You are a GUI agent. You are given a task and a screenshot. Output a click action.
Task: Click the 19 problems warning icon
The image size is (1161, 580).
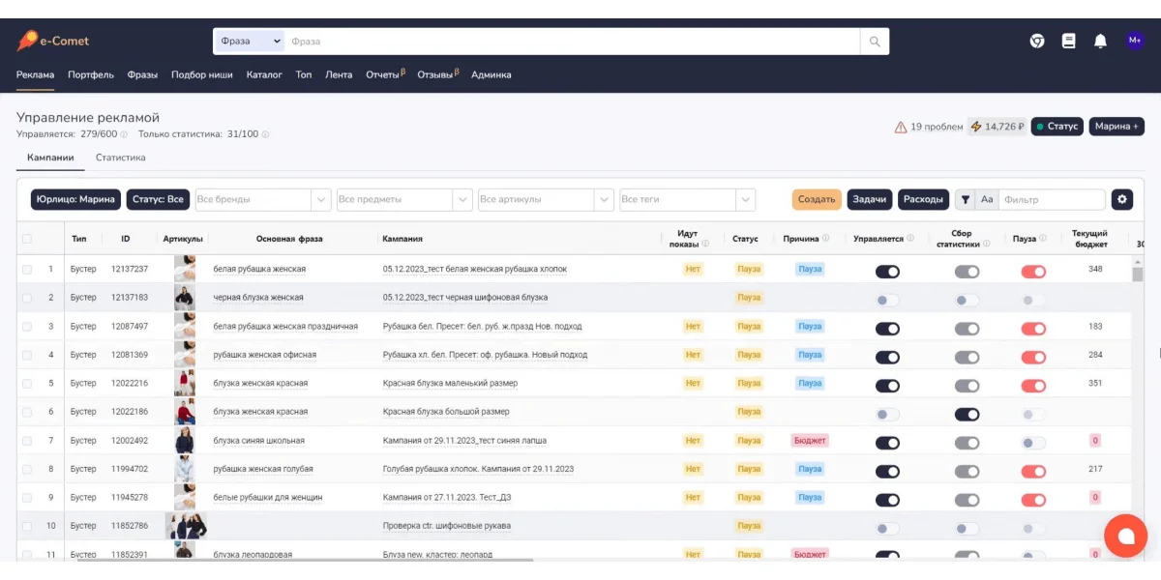tap(901, 127)
